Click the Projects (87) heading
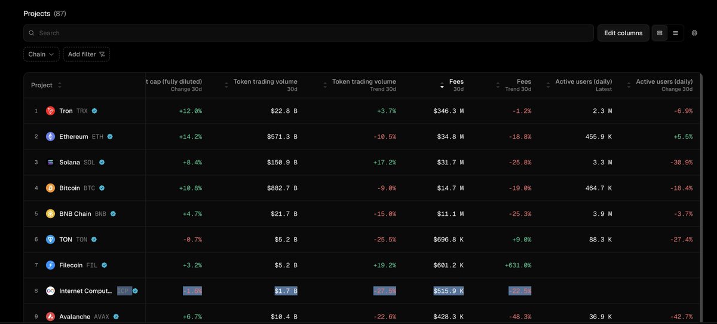717x324 pixels. (45, 13)
